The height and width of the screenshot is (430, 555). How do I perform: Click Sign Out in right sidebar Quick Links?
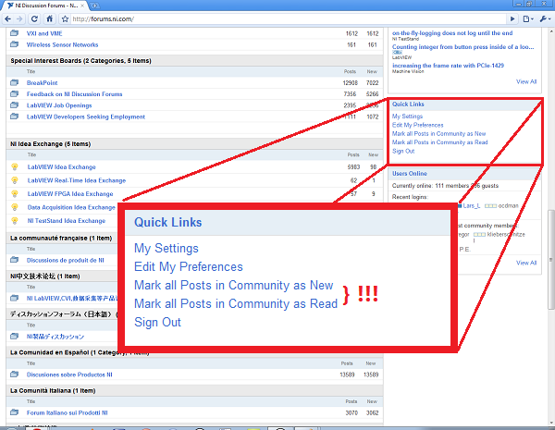coord(403,151)
